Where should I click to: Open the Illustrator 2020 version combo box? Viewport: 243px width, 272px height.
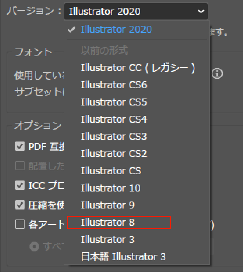[136, 11]
